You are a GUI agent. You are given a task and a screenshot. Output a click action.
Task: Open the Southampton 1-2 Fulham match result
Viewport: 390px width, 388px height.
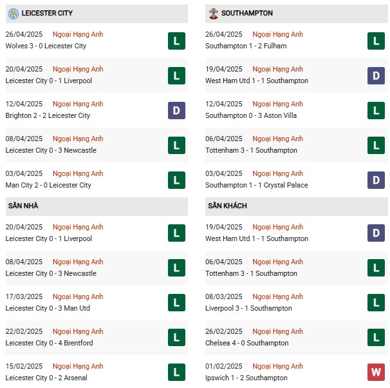[x=246, y=46]
